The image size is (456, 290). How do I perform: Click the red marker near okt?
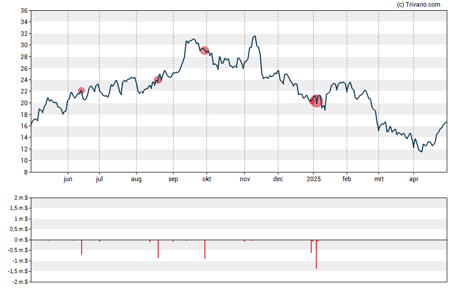(x=205, y=51)
